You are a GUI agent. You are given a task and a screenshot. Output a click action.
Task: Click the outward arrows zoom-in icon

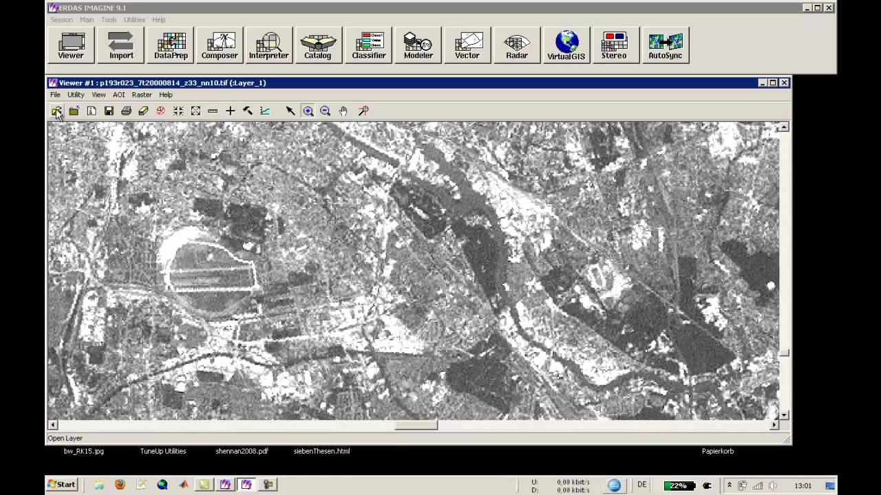(x=195, y=111)
